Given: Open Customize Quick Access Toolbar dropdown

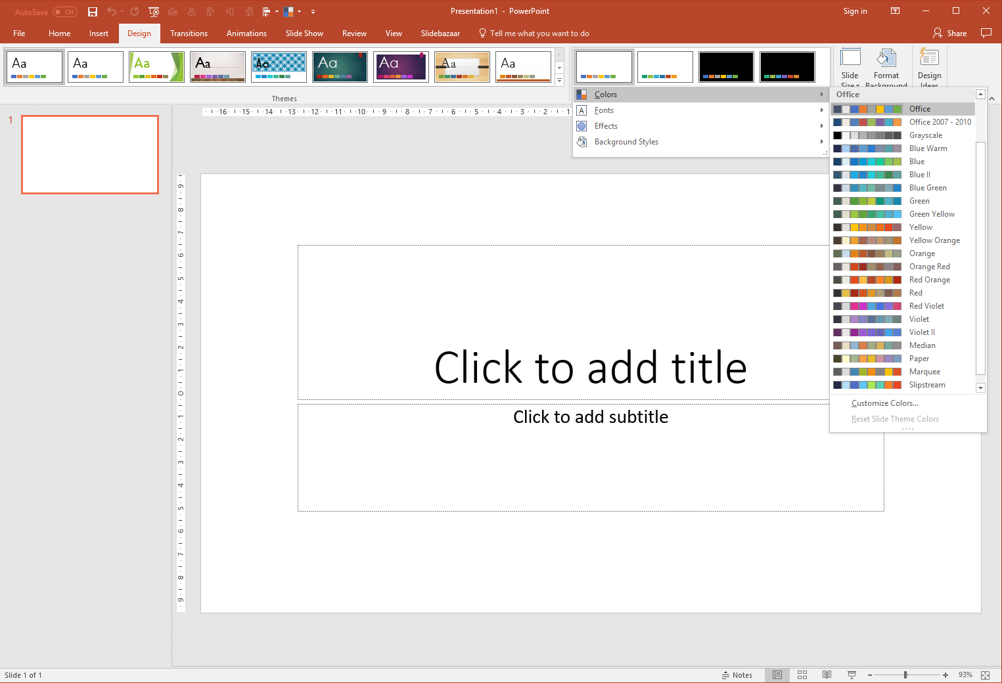Looking at the screenshot, I should tap(313, 11).
